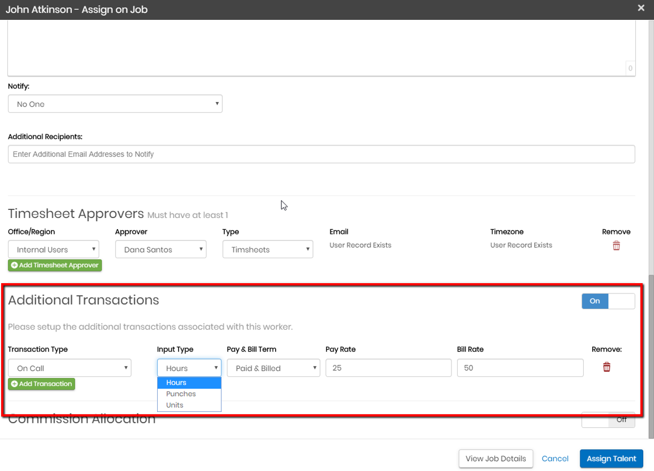Focus the Additional Recipients email field
This screenshot has height=471, width=654.
(x=321, y=154)
